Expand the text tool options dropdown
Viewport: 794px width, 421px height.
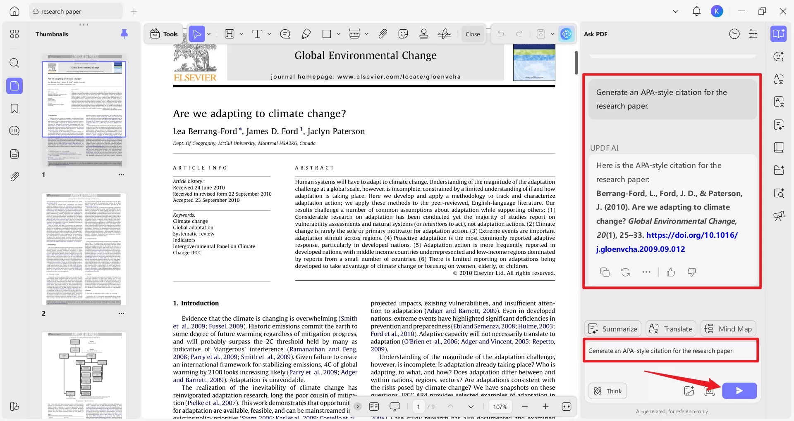269,34
